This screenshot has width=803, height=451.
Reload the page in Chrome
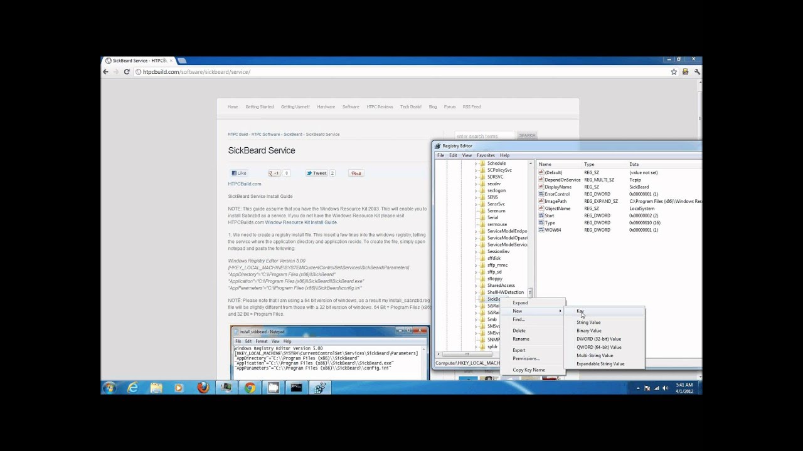tap(126, 72)
